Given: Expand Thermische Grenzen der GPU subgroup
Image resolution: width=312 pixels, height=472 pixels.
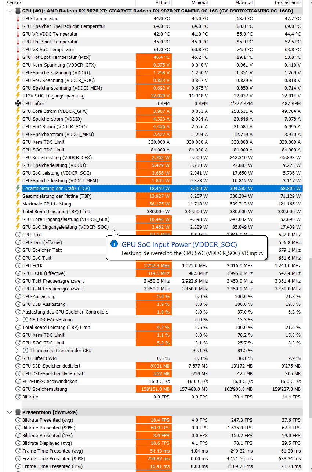Looking at the screenshot, I should [17, 350].
